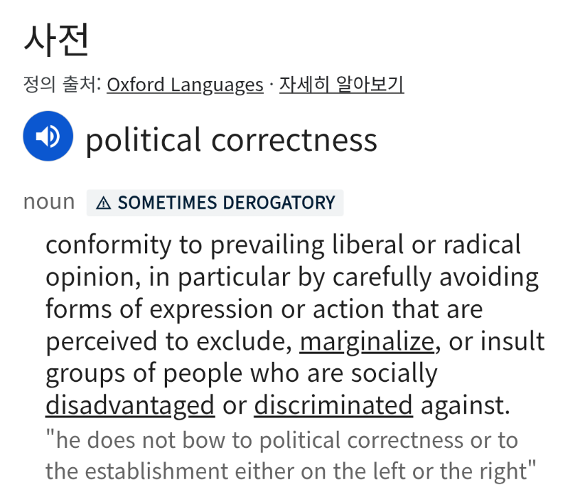Click the phrase "forms of expression"
The width and height of the screenshot is (580, 497).
click(x=159, y=309)
